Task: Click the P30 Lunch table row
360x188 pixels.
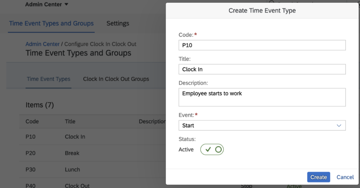Action: tap(92, 170)
